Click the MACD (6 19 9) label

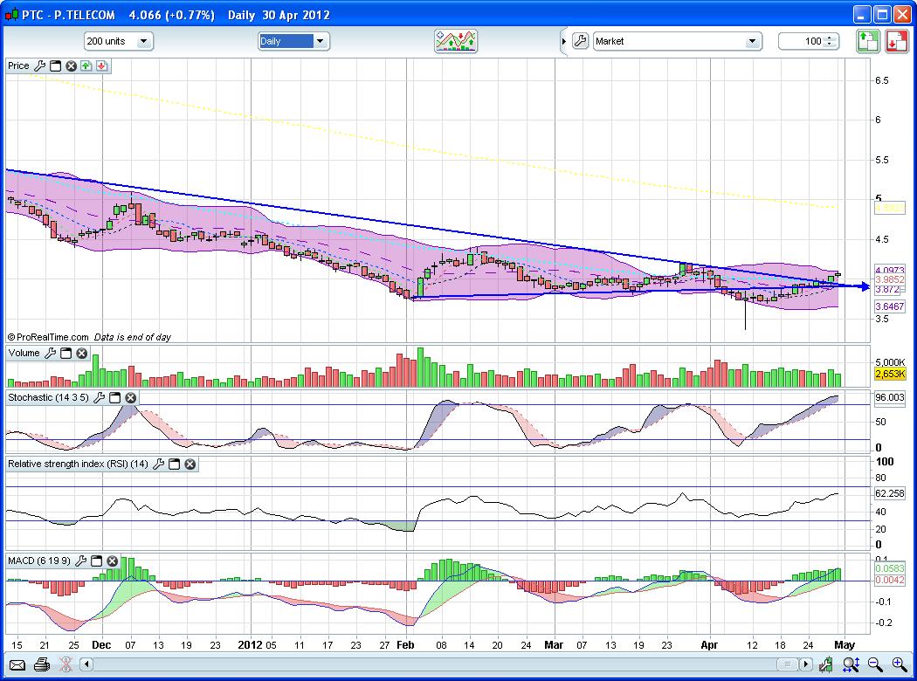[x=39, y=561]
